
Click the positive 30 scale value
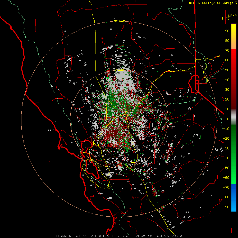tap(227, 90)
